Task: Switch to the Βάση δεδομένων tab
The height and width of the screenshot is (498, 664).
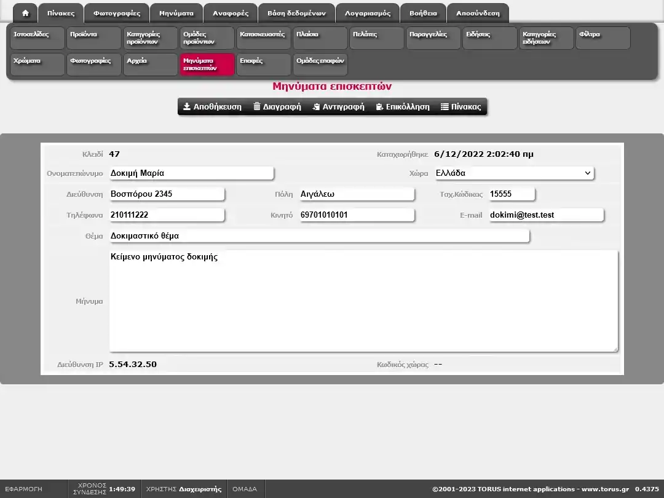Action: pos(296,14)
